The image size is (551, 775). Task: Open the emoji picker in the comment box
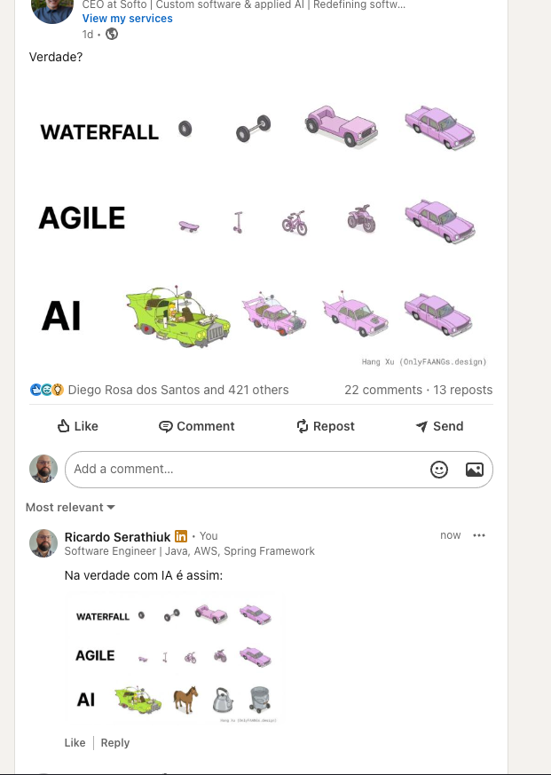439,470
